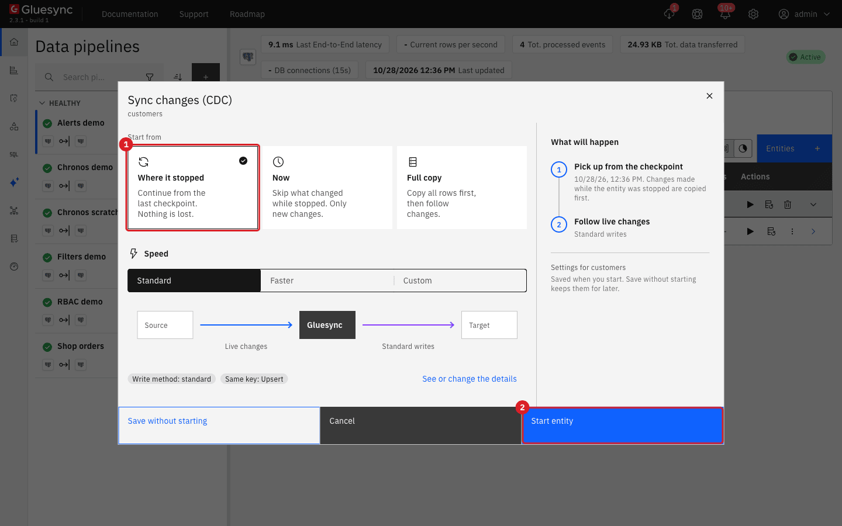Open the Roadmap link
The image size is (842, 526).
(247, 14)
